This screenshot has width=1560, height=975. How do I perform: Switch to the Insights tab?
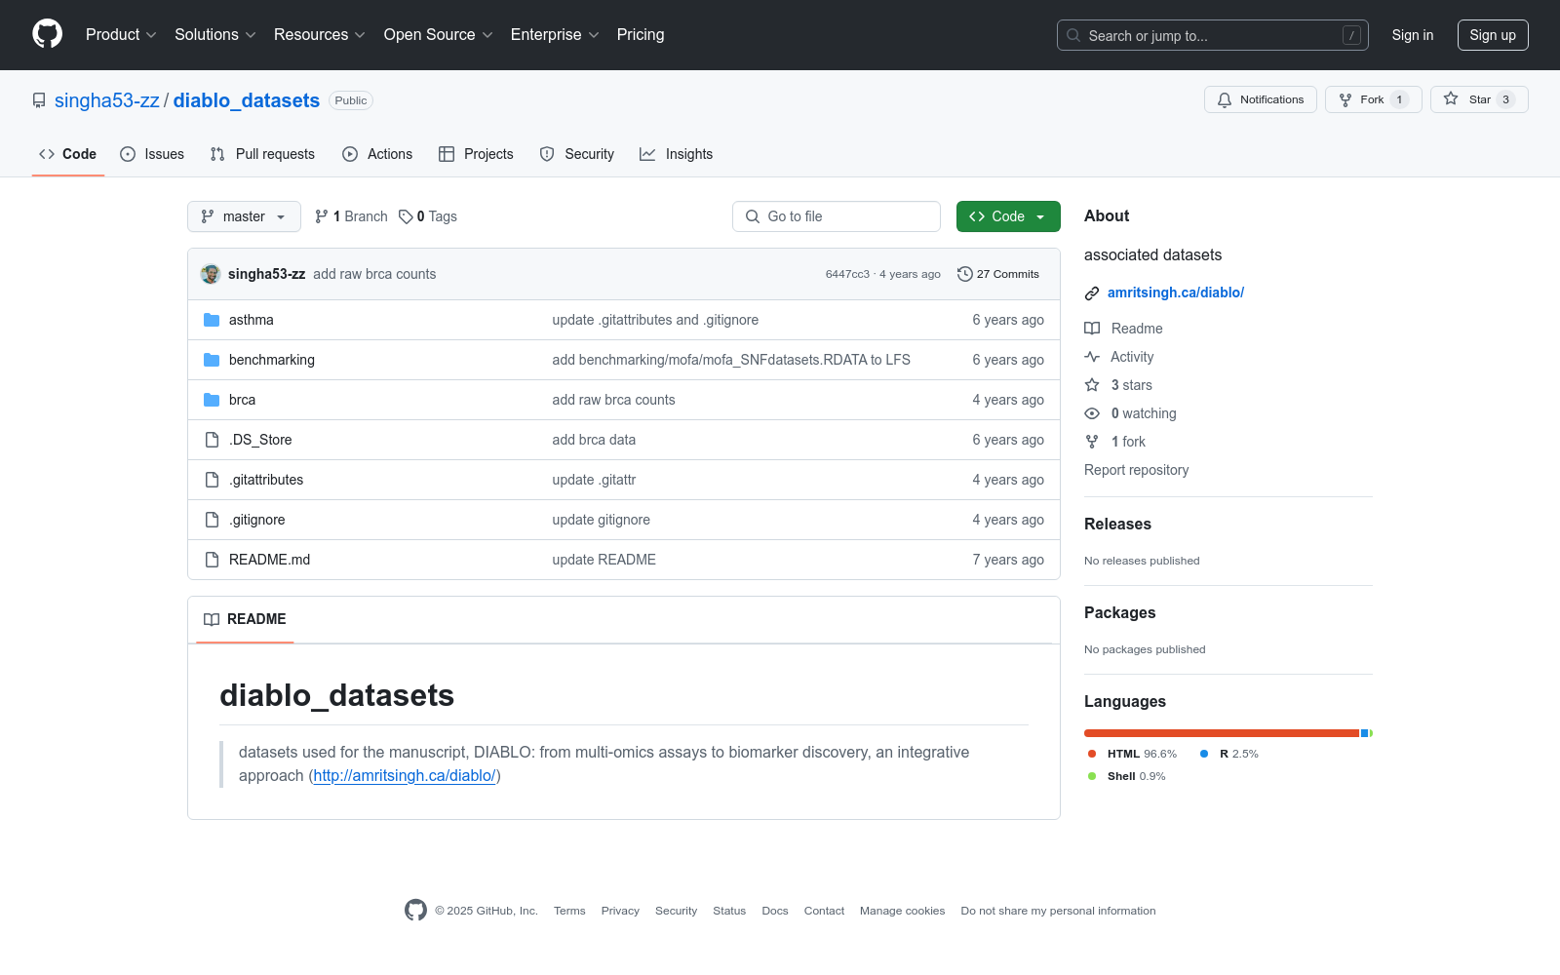coord(677,154)
